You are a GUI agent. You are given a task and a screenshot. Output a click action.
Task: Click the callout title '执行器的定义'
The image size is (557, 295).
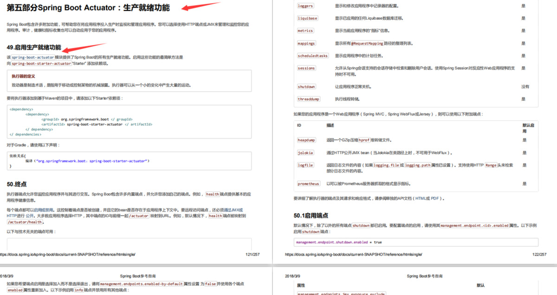coord(24,76)
